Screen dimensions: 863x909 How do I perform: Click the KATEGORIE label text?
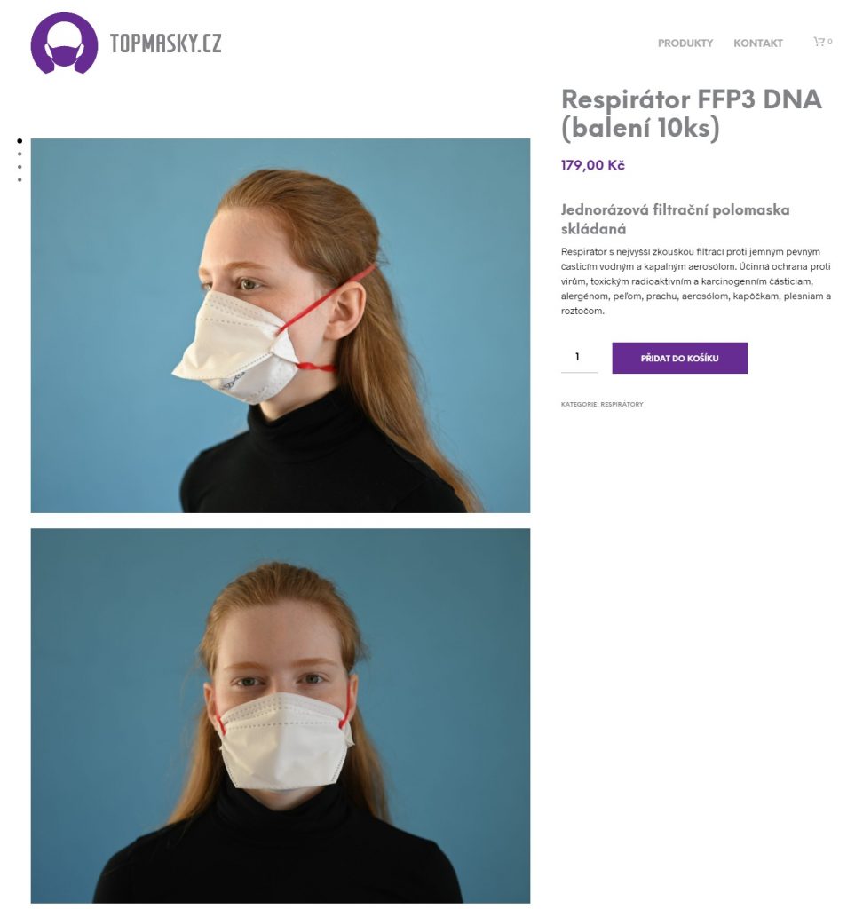tap(580, 404)
